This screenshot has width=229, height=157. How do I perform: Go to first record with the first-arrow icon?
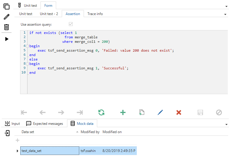tap(24, 112)
